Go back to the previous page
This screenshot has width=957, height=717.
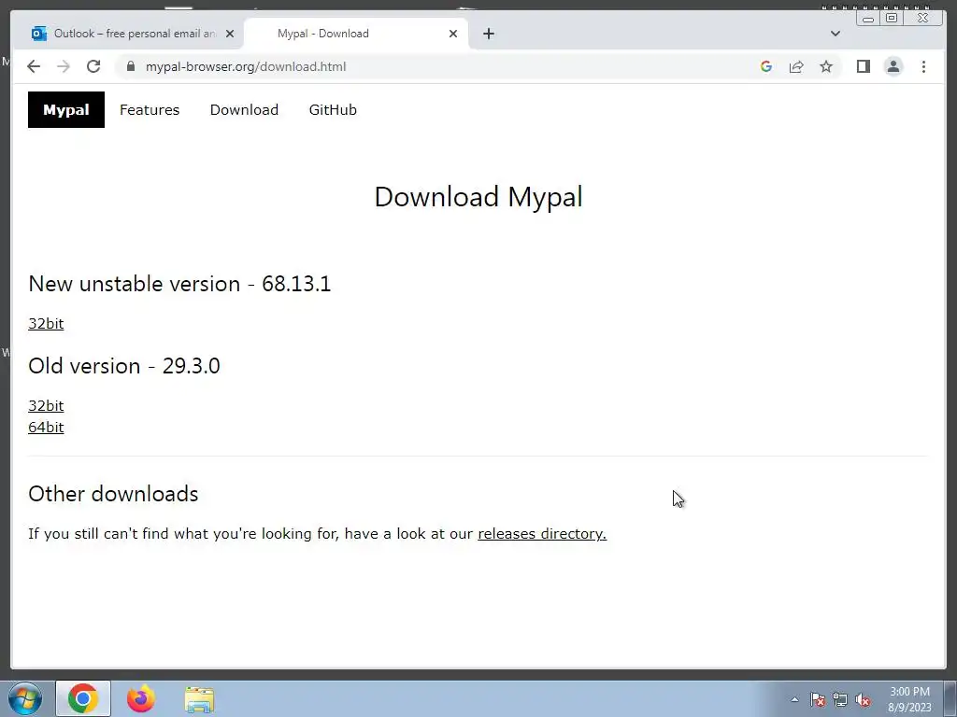pyautogui.click(x=34, y=66)
